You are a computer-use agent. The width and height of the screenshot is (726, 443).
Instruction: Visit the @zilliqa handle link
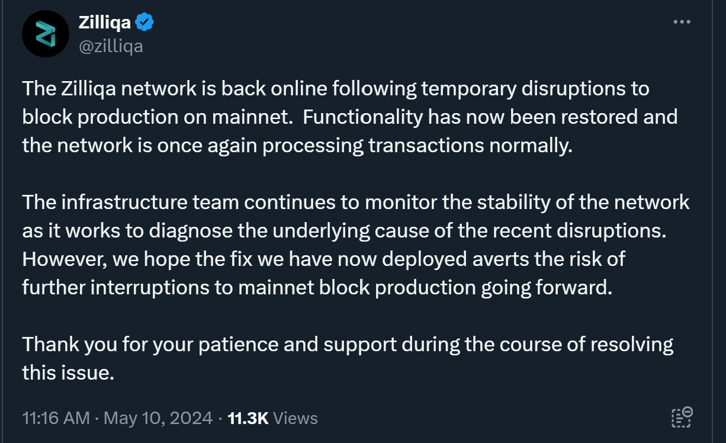click(x=111, y=46)
